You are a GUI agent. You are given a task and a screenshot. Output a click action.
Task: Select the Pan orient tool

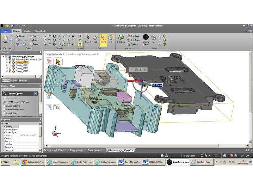(x=33, y=40)
